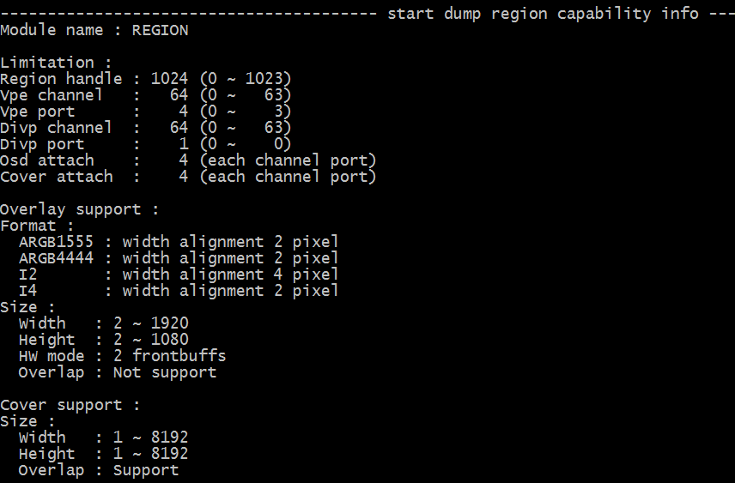Click the 'Limitation :' heading text
The height and width of the screenshot is (483, 735).
pyautogui.click(x=56, y=63)
